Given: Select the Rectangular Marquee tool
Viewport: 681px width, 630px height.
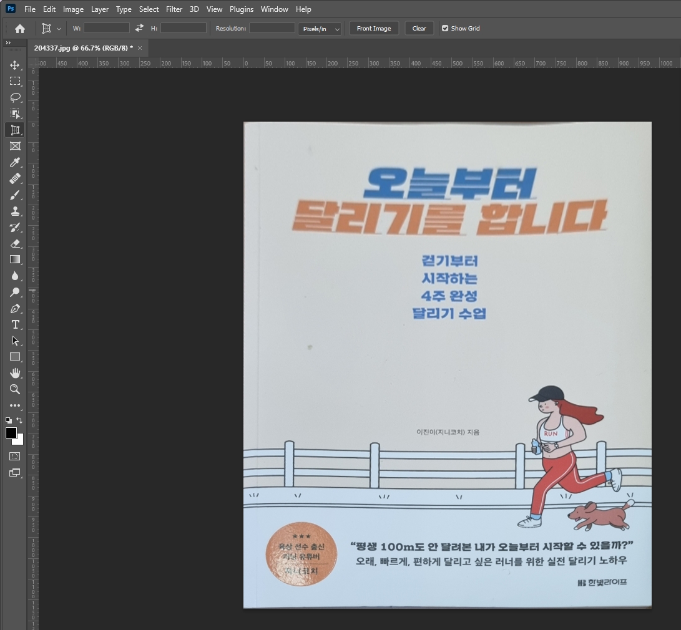Looking at the screenshot, I should pos(15,81).
